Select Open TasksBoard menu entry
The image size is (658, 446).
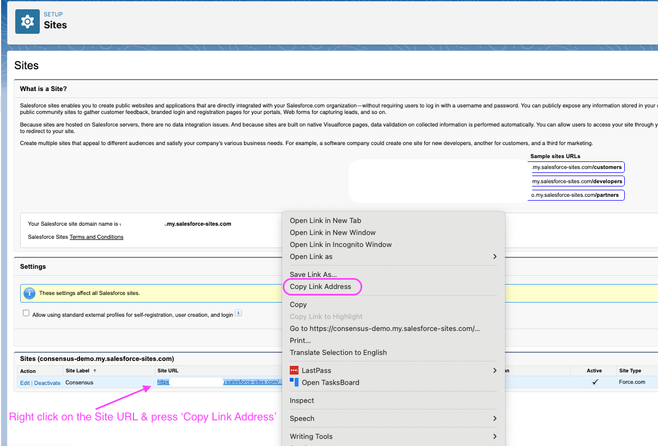coord(393,382)
